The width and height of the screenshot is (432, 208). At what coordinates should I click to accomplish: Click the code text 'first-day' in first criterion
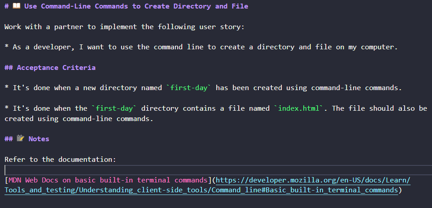pos(189,88)
